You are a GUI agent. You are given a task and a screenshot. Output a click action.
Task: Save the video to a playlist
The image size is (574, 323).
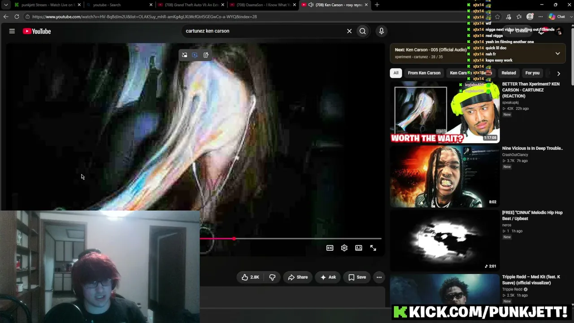(x=357, y=277)
